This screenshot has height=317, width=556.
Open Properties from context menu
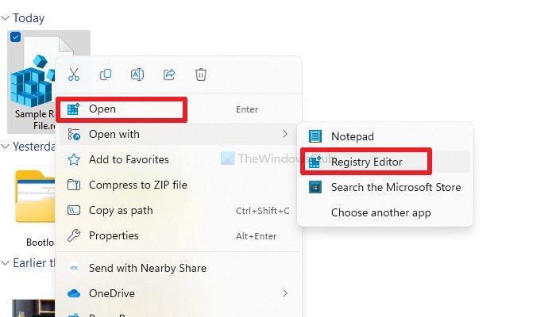tap(179, 235)
